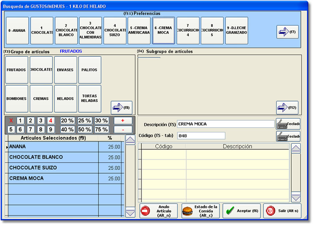The width and height of the screenshot is (313, 225).
Task: Open Estado de la Comida
Action: coord(200,211)
